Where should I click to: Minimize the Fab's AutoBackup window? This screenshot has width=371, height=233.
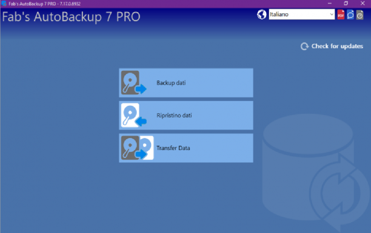[x=330, y=4]
